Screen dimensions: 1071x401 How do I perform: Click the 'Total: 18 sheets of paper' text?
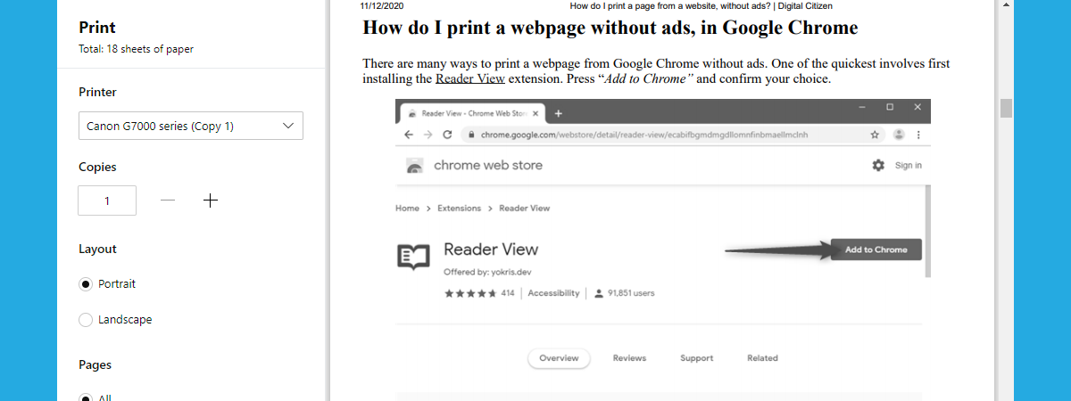[x=136, y=49]
